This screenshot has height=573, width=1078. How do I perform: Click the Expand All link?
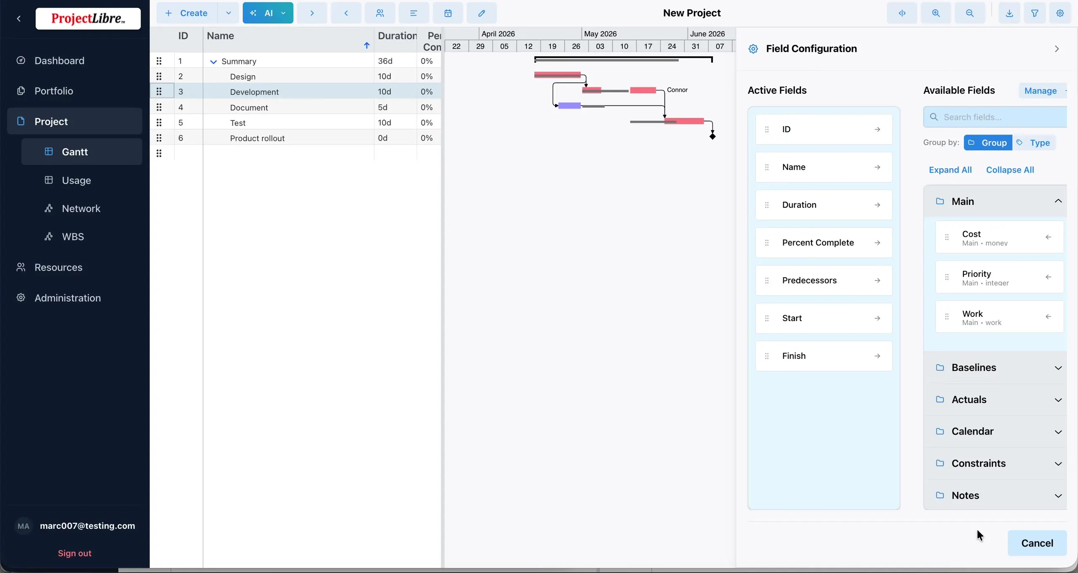pos(950,170)
